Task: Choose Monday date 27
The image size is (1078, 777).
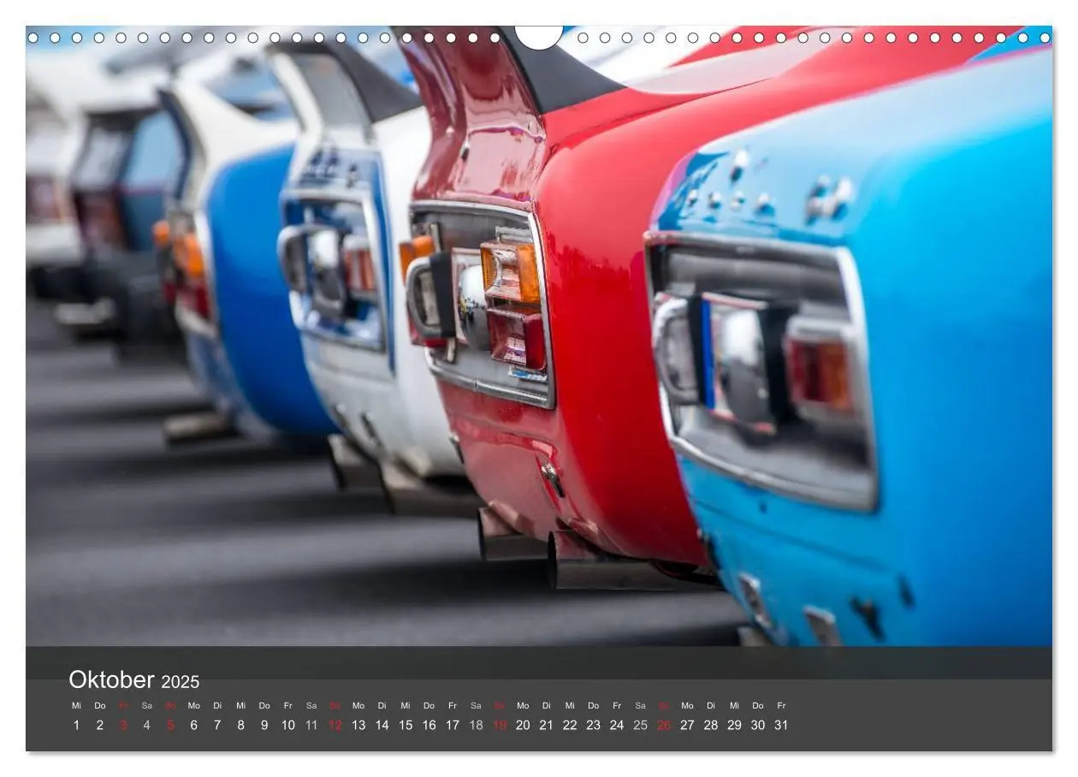Action: coord(688,725)
